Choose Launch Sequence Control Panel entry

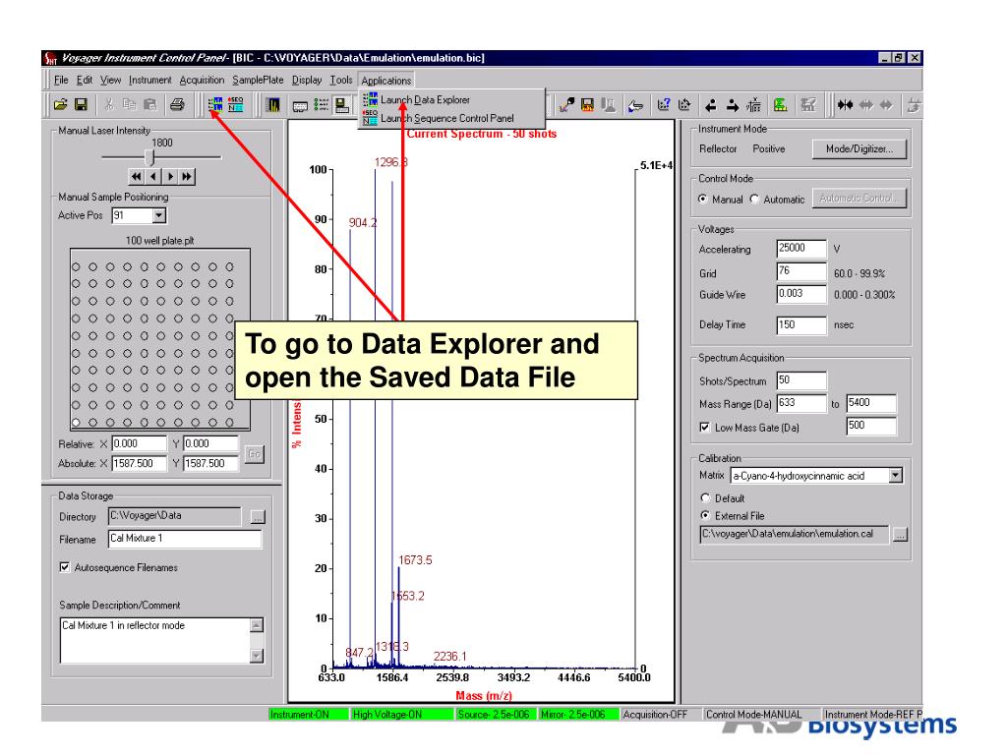450,118
